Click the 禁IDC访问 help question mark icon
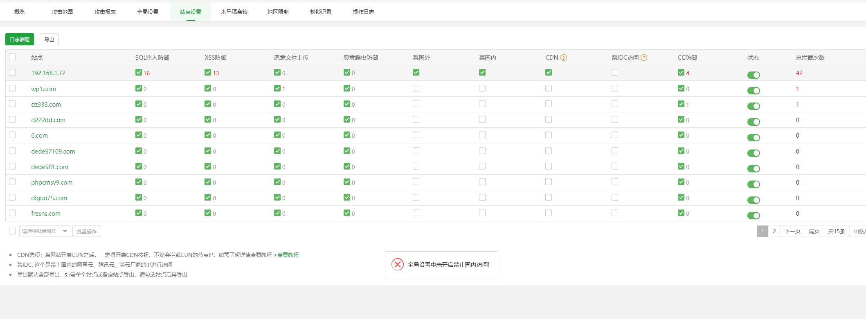 pos(643,58)
